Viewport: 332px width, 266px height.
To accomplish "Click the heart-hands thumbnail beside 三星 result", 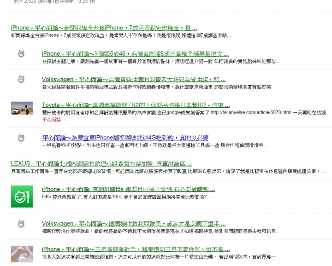I will (22, 254).
